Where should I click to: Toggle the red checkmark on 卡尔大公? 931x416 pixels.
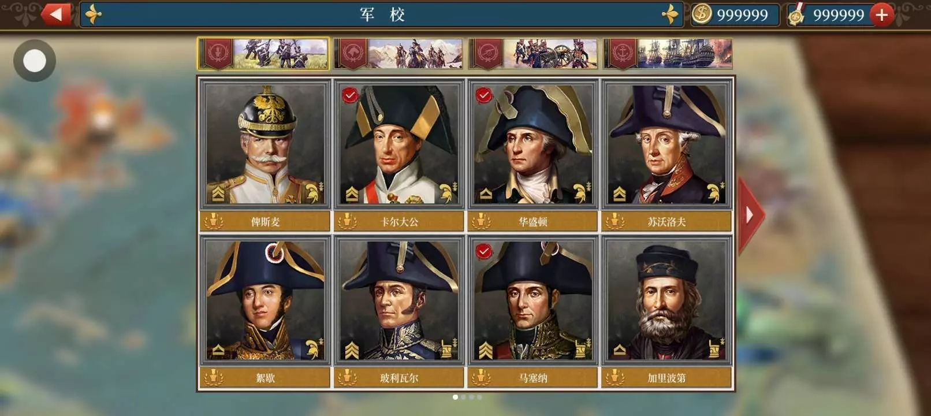point(350,95)
